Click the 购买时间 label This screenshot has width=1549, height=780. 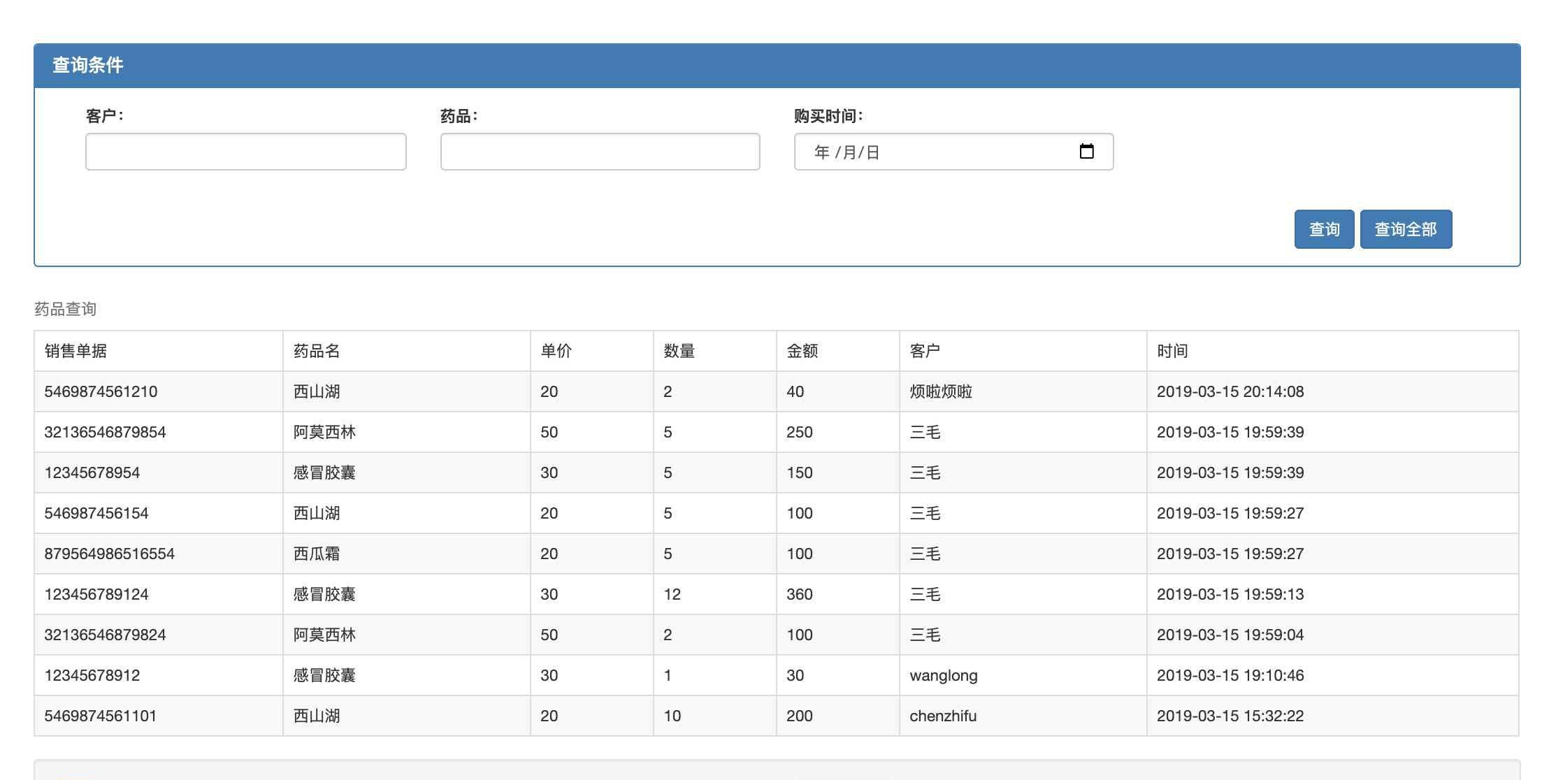click(829, 116)
